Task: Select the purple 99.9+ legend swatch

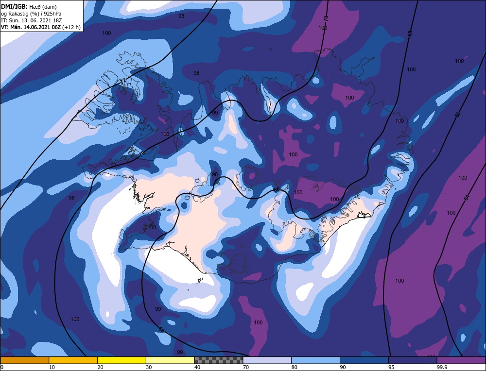Action: 461,360
